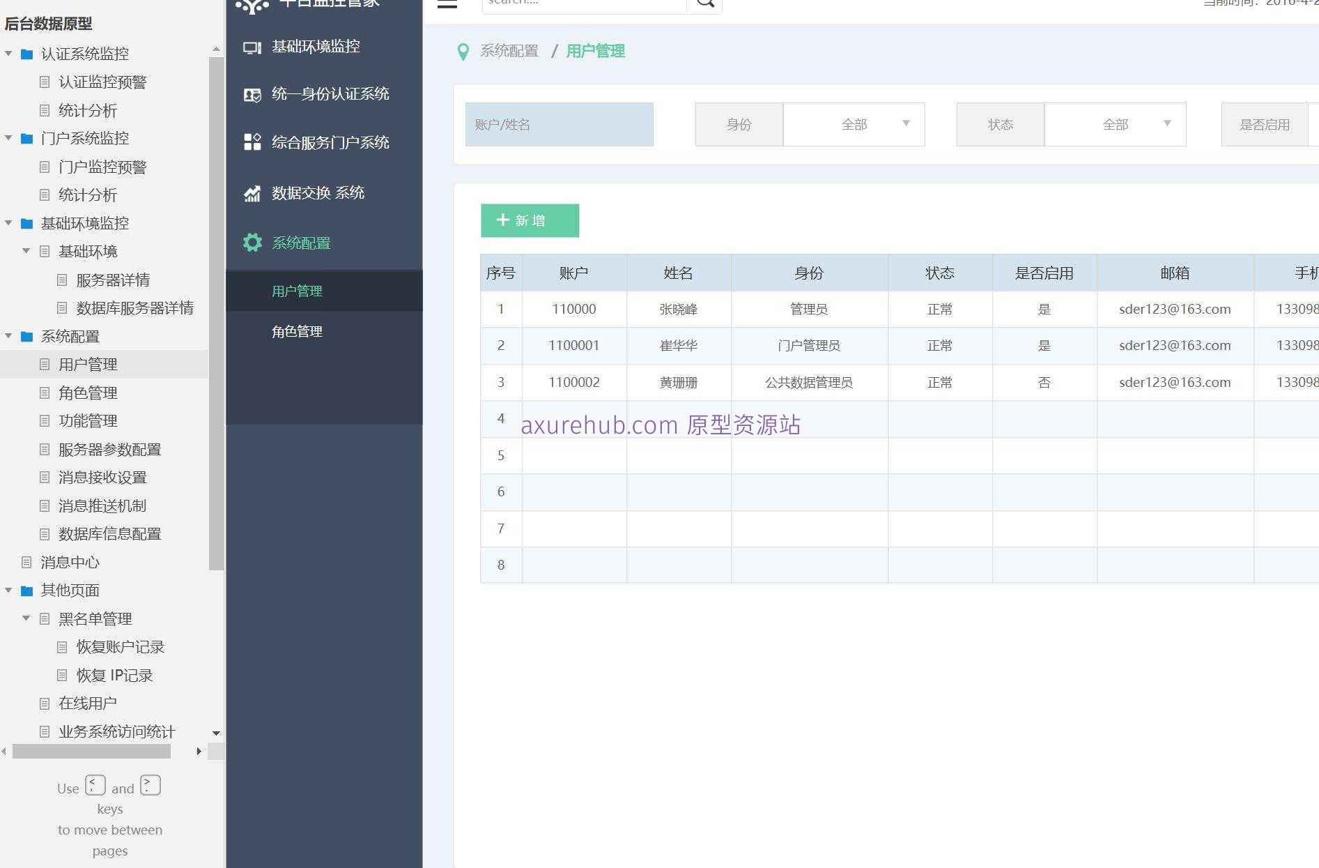Toggle 是否启用 for user 黄珊珊 to 是

tap(1044, 382)
